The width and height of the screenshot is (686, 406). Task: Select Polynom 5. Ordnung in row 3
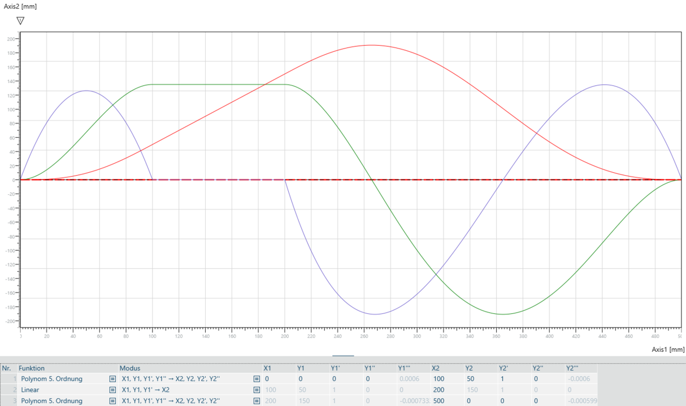pos(51,401)
